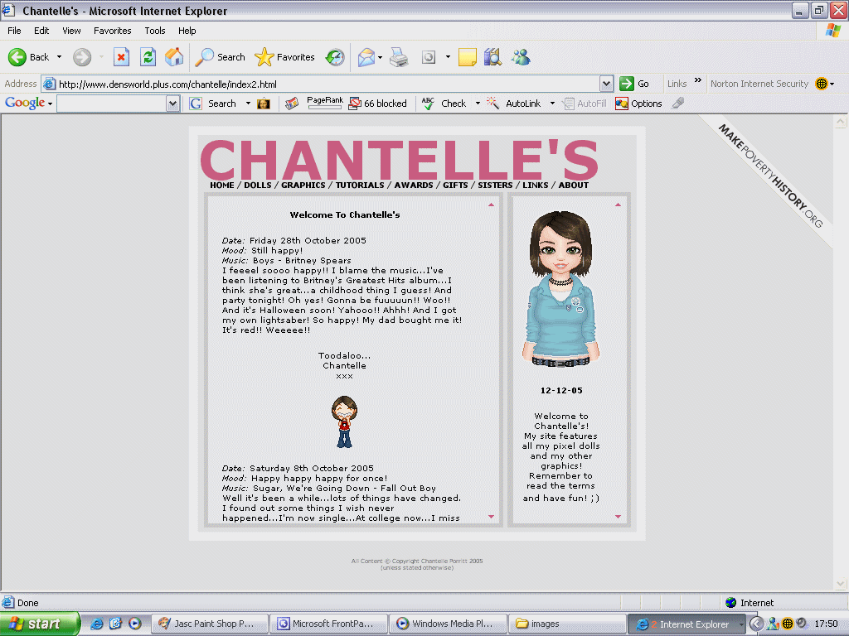
Task: Click the Forward arrow button
Action: click(82, 57)
